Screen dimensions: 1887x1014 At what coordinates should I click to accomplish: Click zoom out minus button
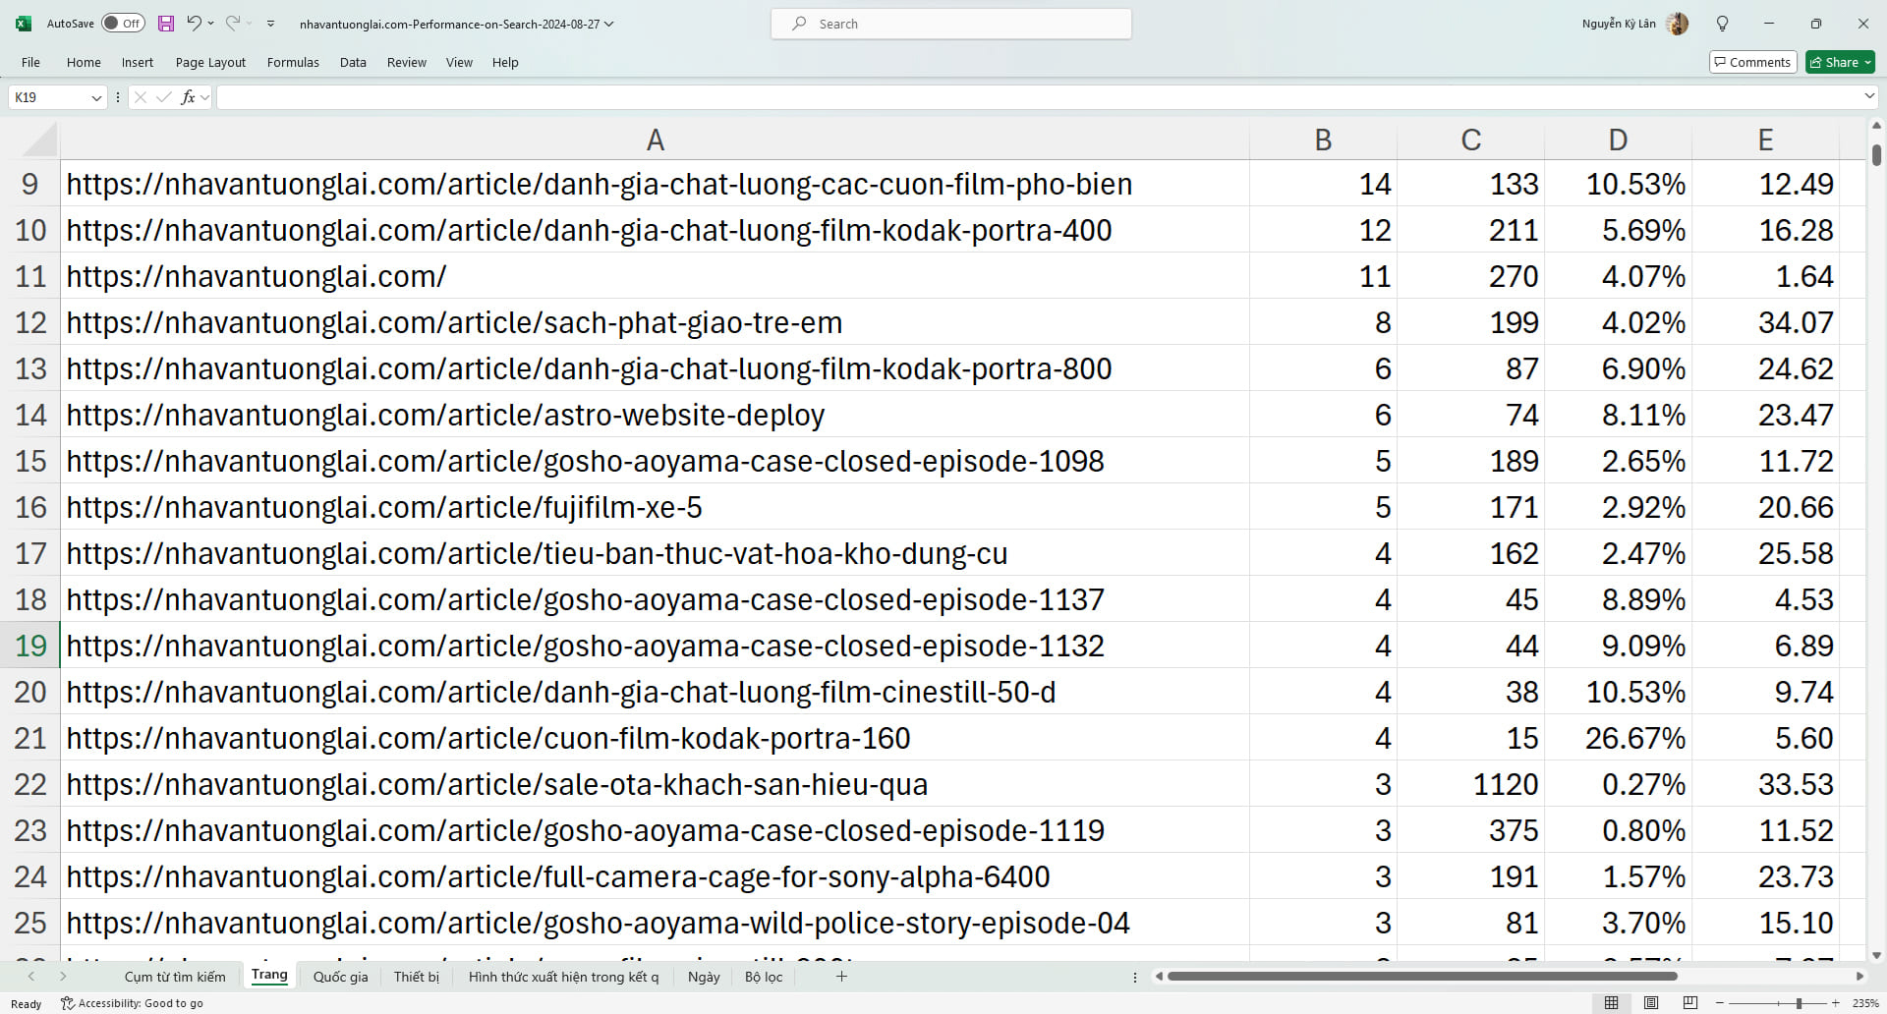[1720, 1003]
